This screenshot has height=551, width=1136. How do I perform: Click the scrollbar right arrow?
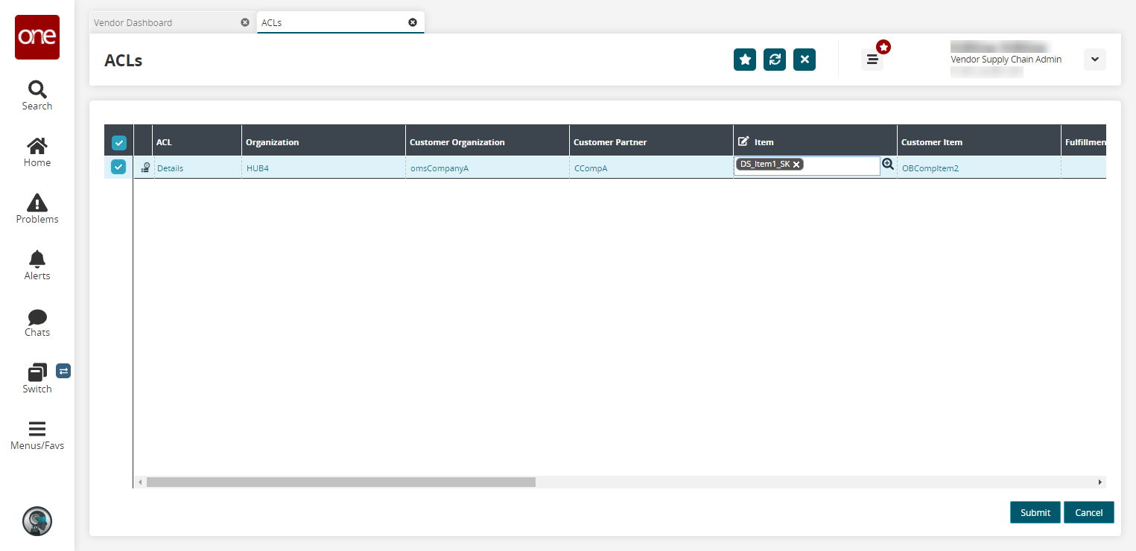(1100, 482)
